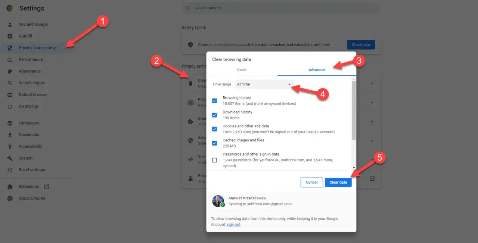Click the Privacy Sandbox flask icon
The width and height of the screenshot is (478, 243).
click(190, 178)
